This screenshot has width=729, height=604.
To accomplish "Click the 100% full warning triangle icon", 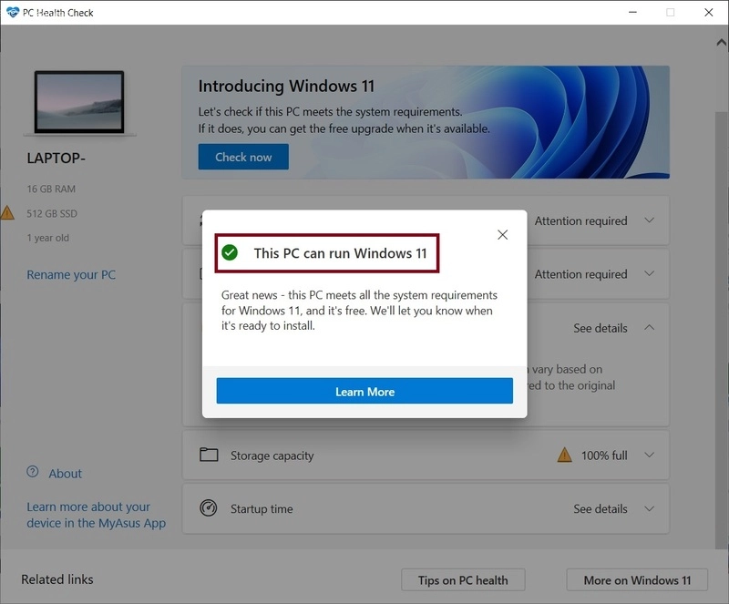I will tap(564, 455).
